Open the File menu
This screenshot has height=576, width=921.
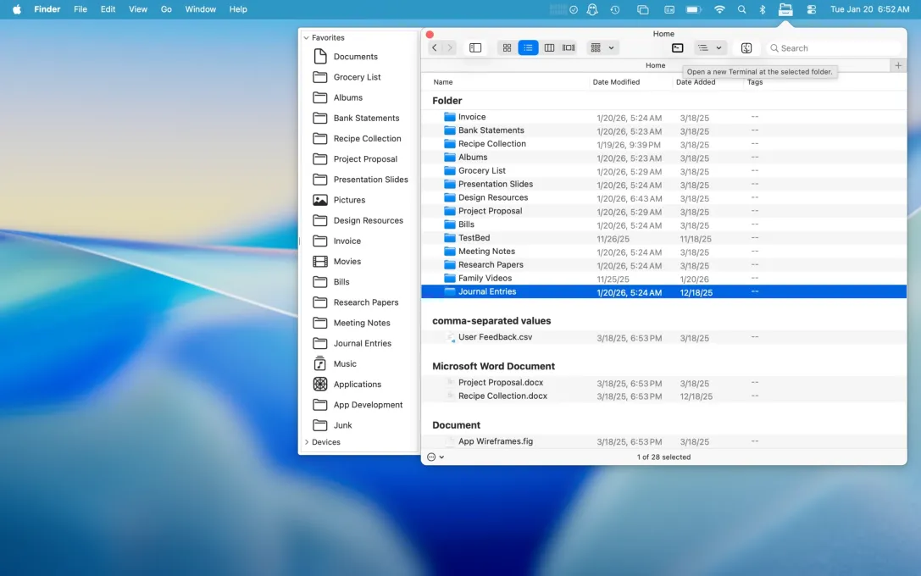click(80, 9)
